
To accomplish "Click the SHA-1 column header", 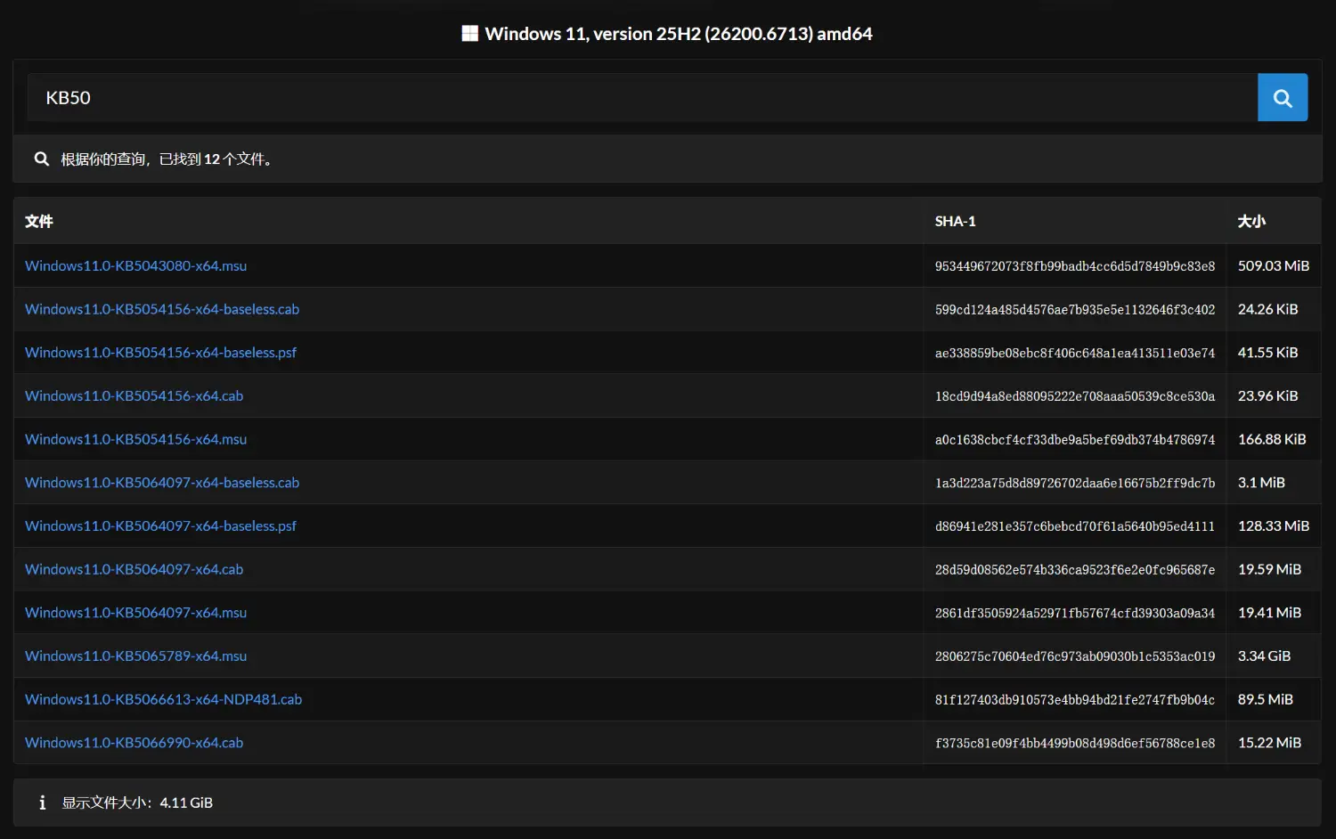I will coord(955,221).
